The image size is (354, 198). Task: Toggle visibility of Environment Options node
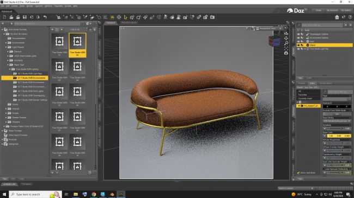click(x=298, y=38)
